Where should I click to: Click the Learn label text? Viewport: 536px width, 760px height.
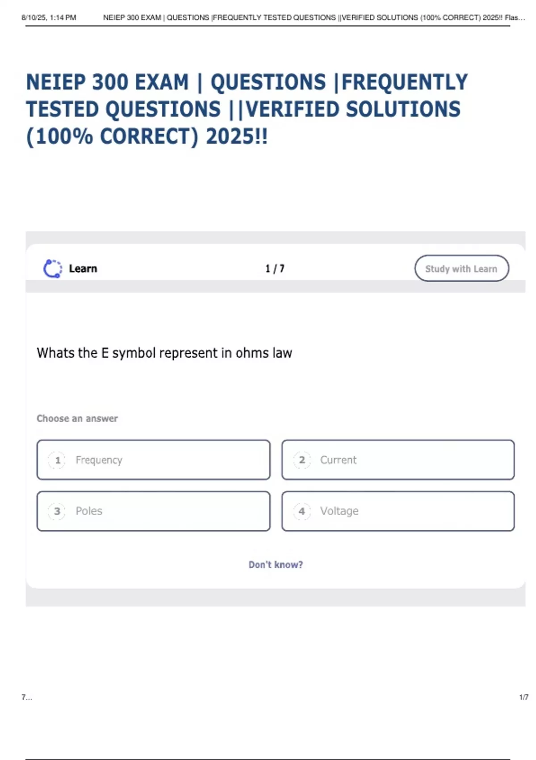(83, 269)
